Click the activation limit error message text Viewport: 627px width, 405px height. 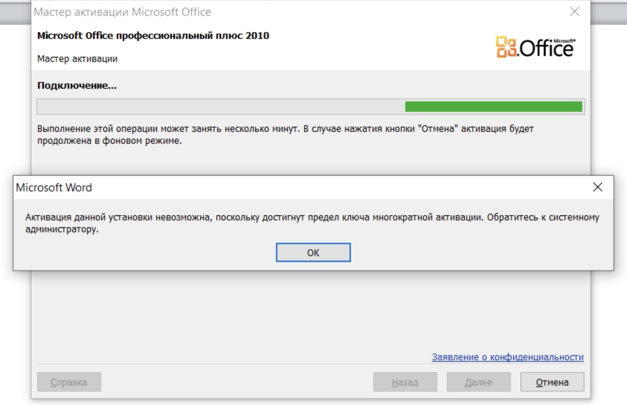point(312,223)
